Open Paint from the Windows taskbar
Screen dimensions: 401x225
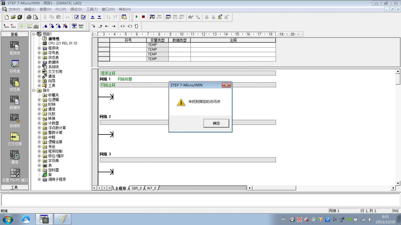[62, 219]
